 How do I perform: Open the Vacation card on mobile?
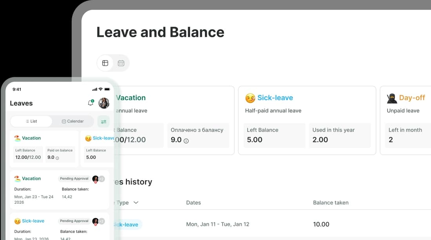tap(44, 149)
